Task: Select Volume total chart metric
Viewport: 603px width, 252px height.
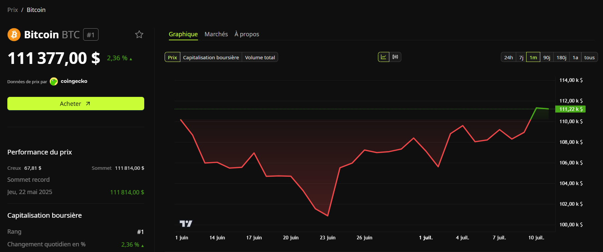Action: coord(260,57)
